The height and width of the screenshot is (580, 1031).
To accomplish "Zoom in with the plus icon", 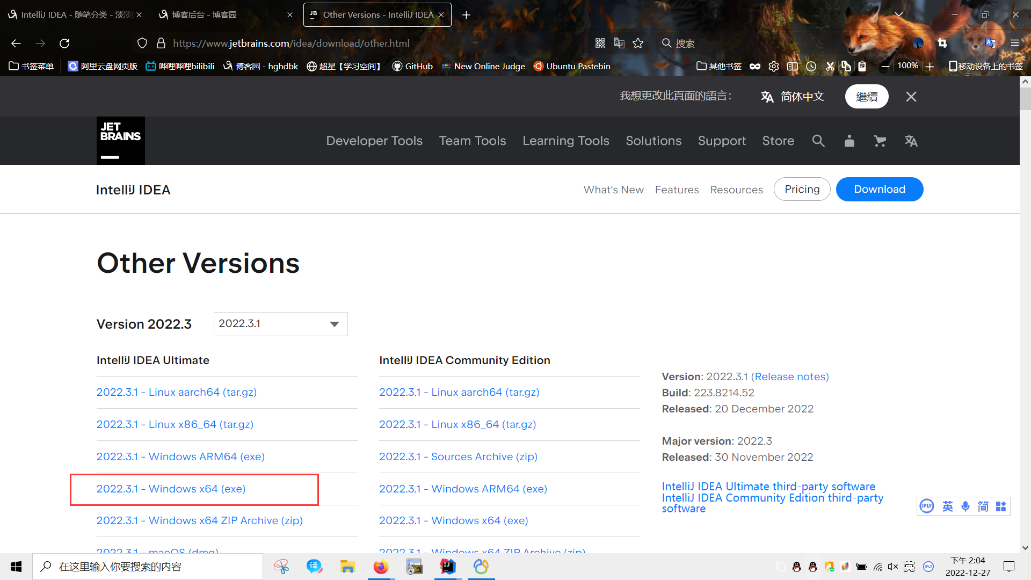I will click(x=930, y=66).
